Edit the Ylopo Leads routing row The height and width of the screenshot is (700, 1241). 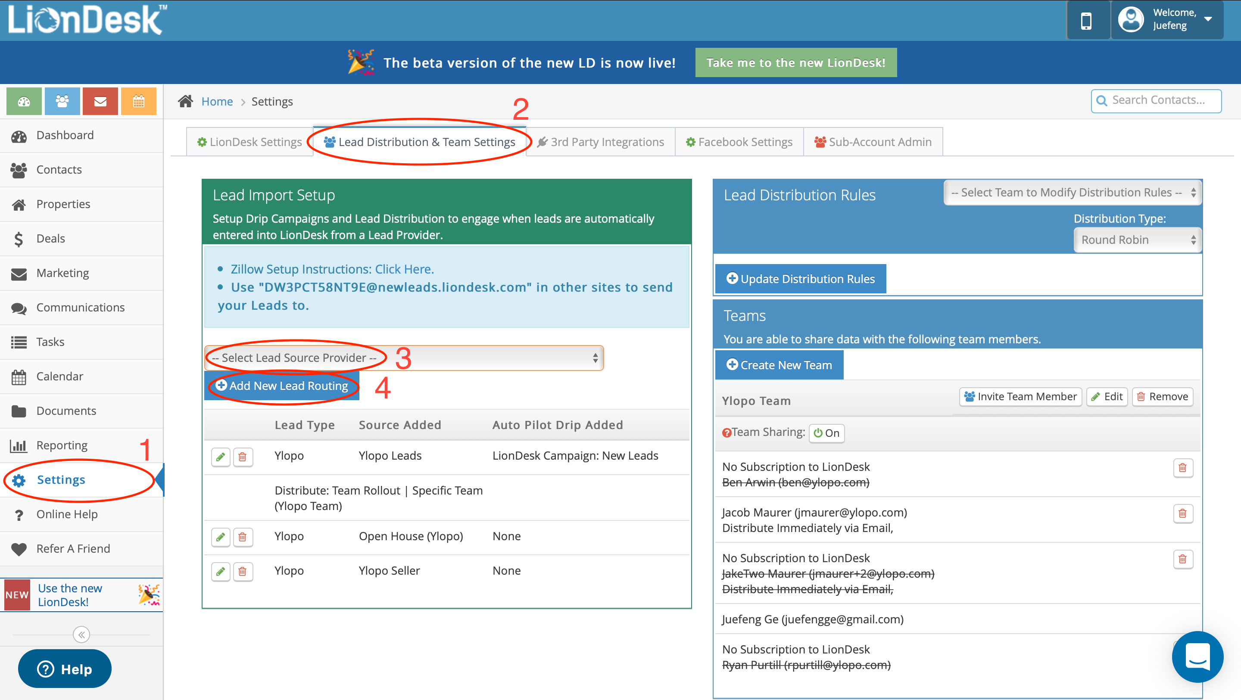(x=221, y=456)
